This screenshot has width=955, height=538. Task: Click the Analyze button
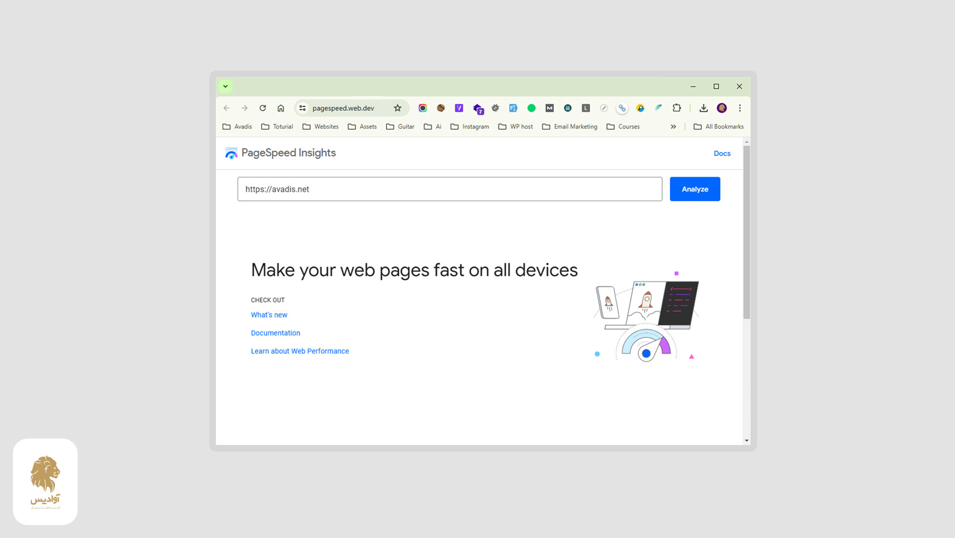694,189
